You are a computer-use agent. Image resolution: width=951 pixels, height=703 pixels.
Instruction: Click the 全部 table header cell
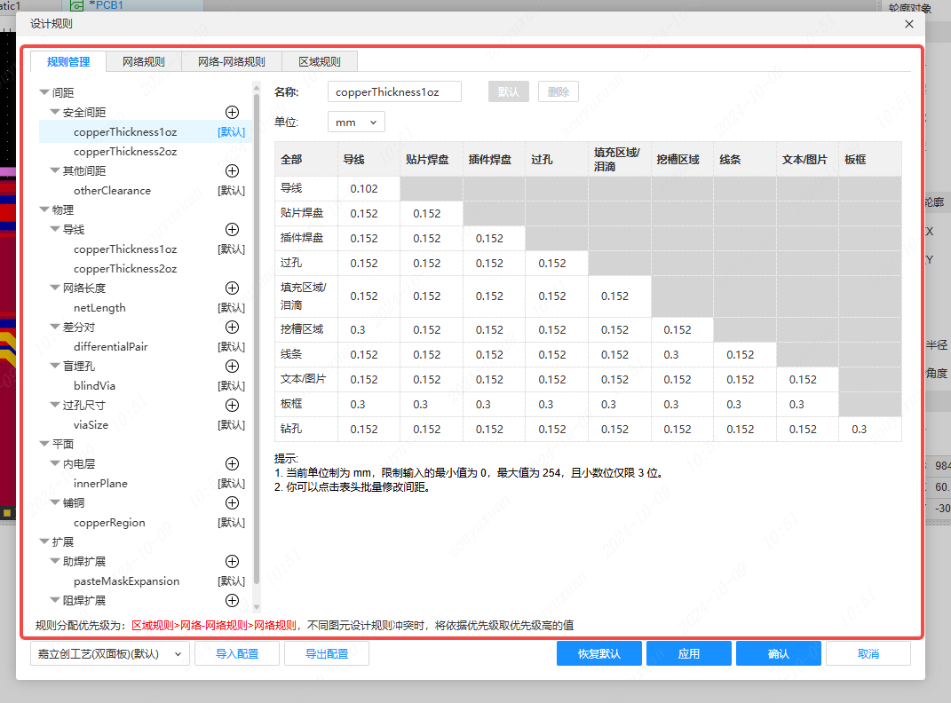(x=305, y=160)
